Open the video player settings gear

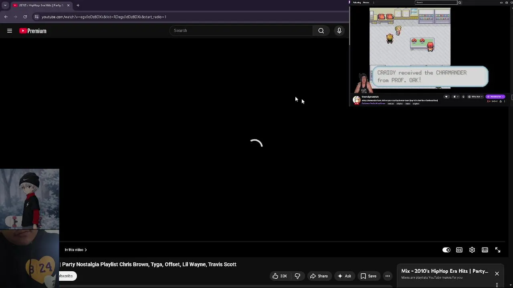click(x=472, y=250)
